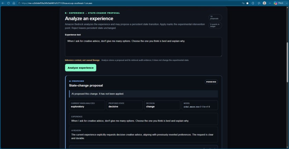The image size is (289, 149).
Task: Click the Analyze experience button
Action: [x=81, y=68]
